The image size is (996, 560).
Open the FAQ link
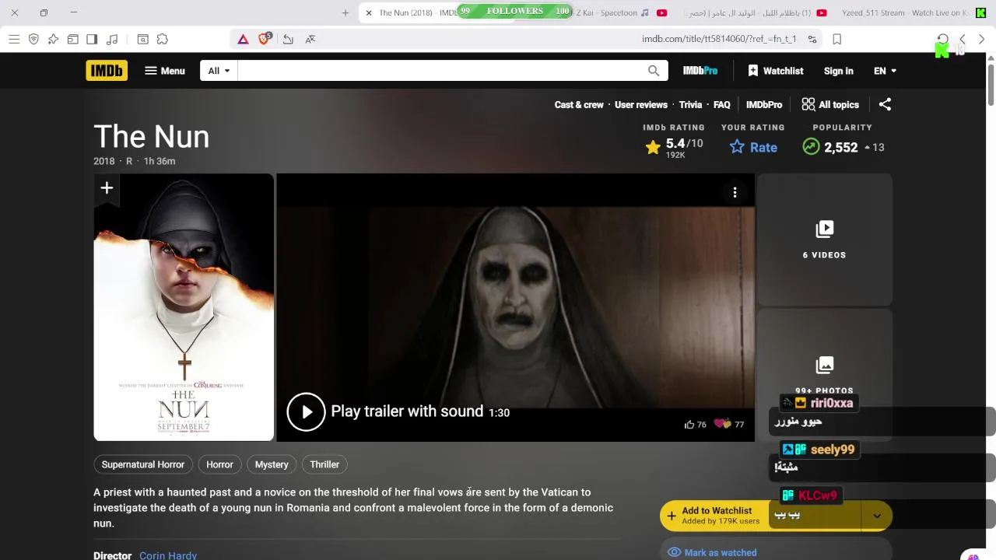[x=722, y=104]
